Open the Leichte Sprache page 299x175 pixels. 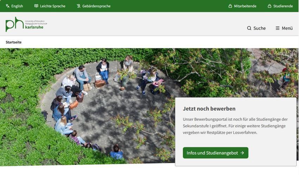tap(50, 6)
